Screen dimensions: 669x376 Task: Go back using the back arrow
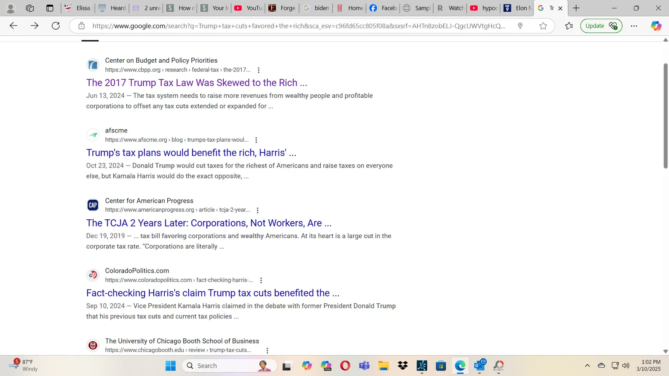point(13,26)
